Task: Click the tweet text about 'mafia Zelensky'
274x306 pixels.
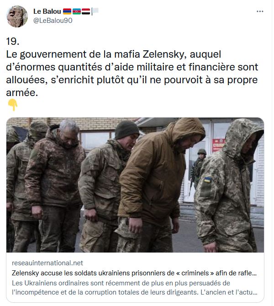Action: 132,73
